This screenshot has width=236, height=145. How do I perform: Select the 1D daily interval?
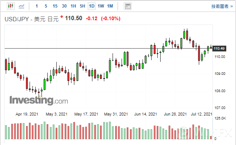92,6
